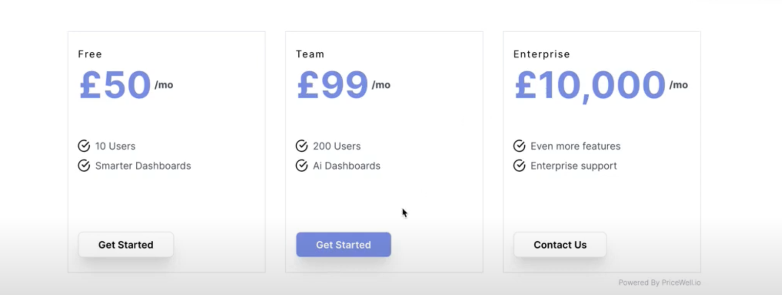Click the Smarter Dashboards feature text
The width and height of the screenshot is (782, 295).
coord(143,166)
